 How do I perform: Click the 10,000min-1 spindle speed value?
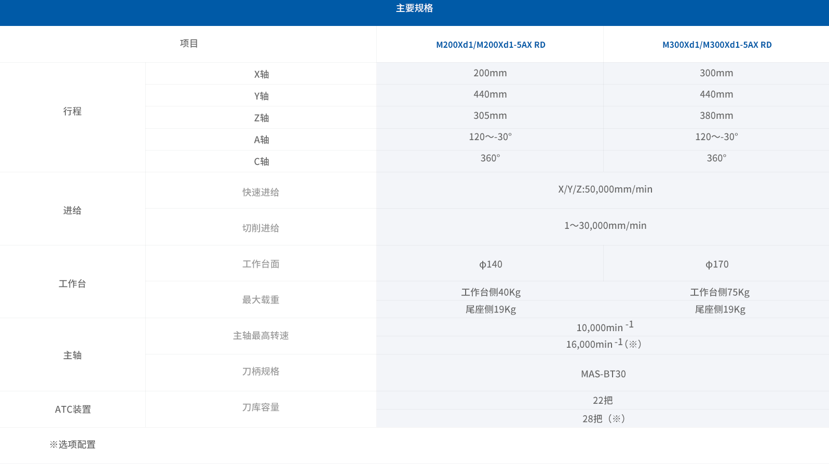605,326
